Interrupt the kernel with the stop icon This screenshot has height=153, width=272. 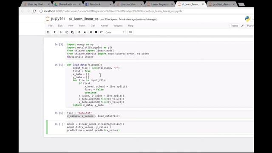coord(96,32)
